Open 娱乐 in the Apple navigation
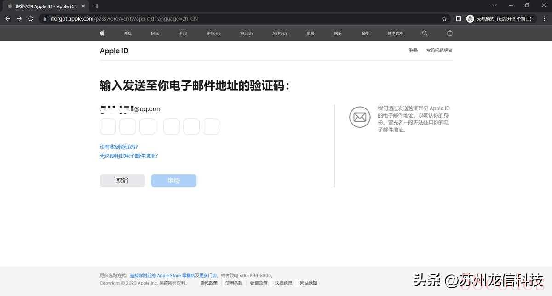 point(338,34)
